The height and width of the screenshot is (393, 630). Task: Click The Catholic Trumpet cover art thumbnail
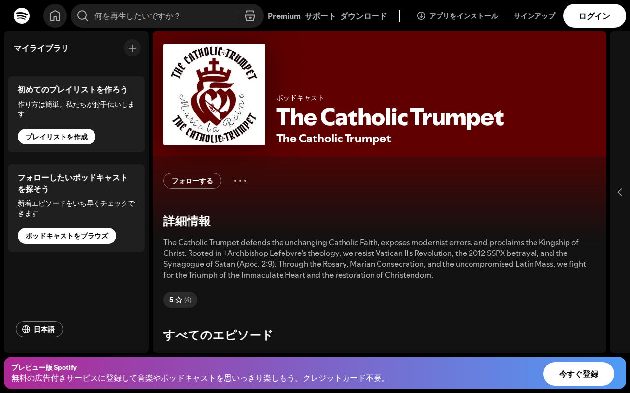(214, 94)
